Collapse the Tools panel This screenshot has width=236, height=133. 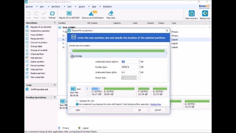(55, 85)
